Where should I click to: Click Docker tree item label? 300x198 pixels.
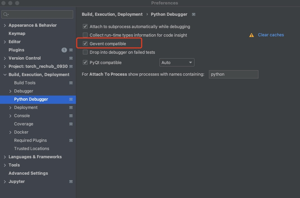pos(21,132)
